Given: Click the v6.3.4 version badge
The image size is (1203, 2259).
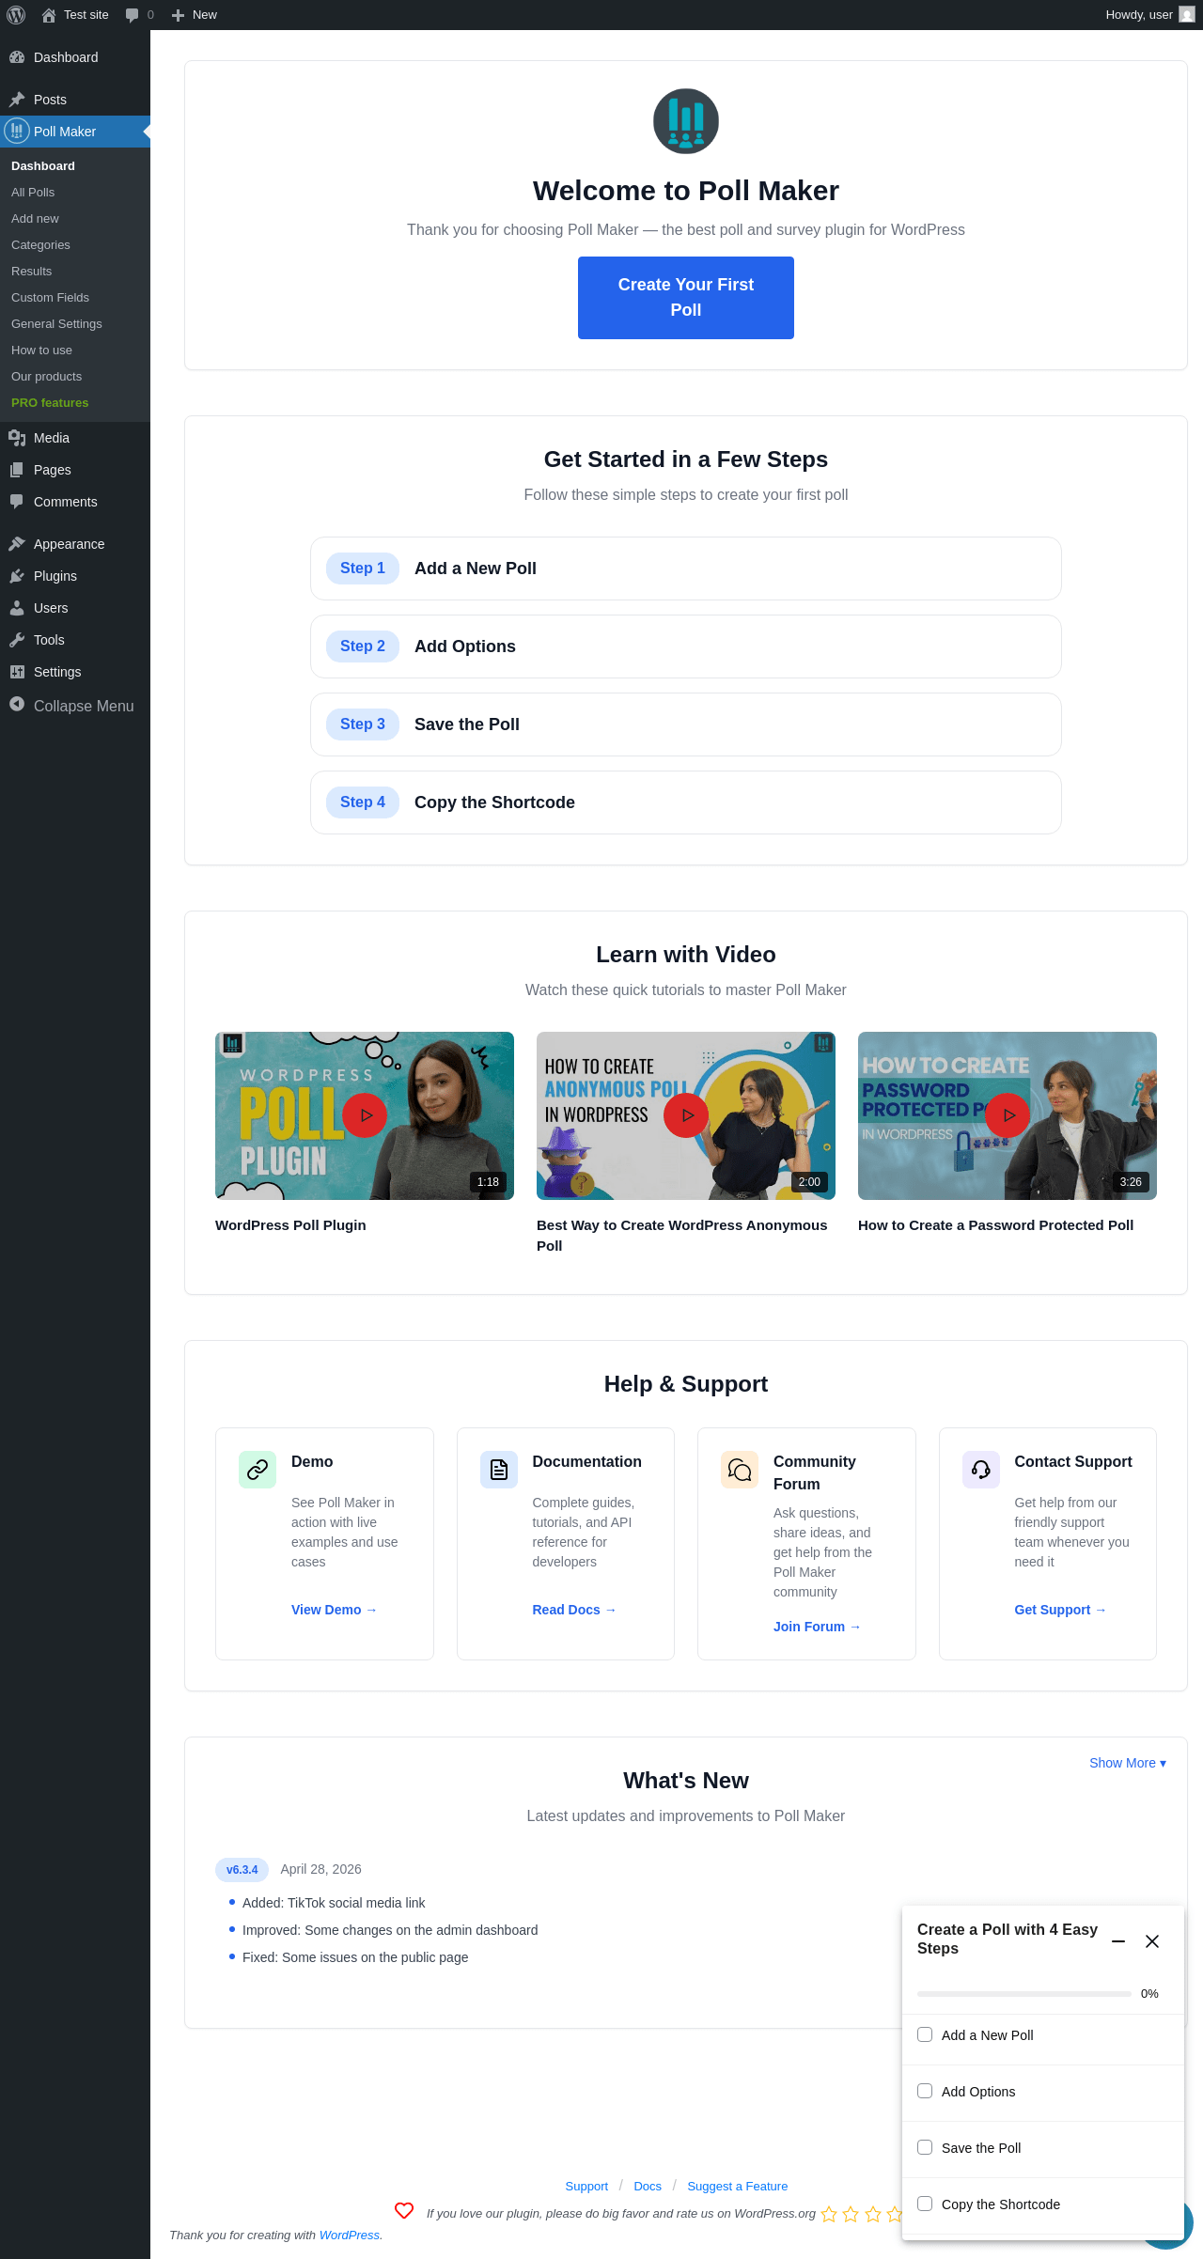Looking at the screenshot, I should click(242, 1870).
